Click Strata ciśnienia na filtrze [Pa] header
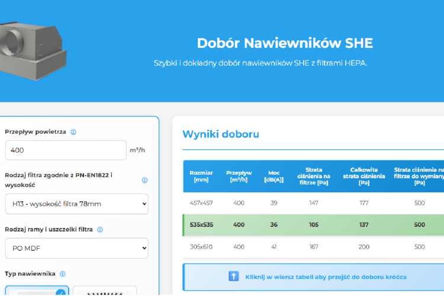The width and height of the screenshot is (444, 296). coord(314,176)
